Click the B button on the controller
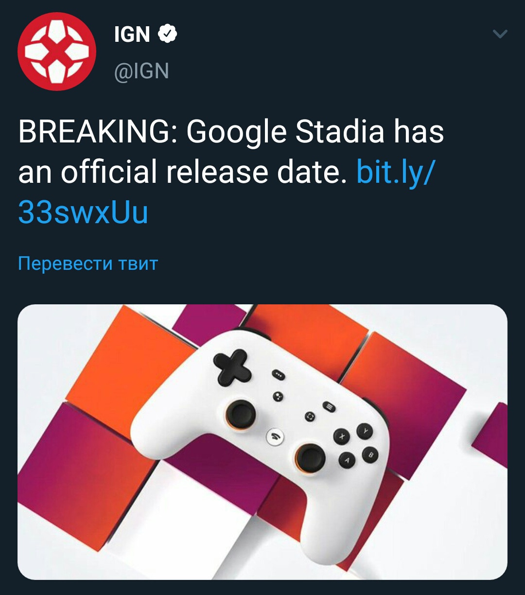Viewport: 525px width, 595px height. pos(370,455)
